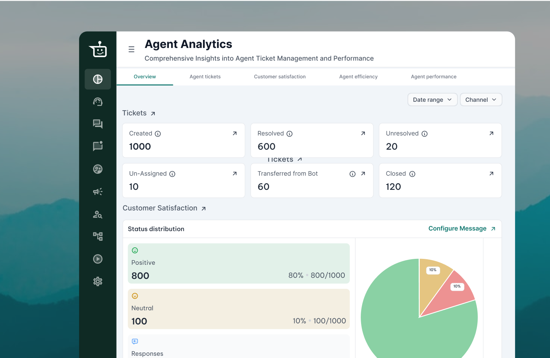
Task: Open the Unresolved card arrow icon
Action: click(x=491, y=133)
